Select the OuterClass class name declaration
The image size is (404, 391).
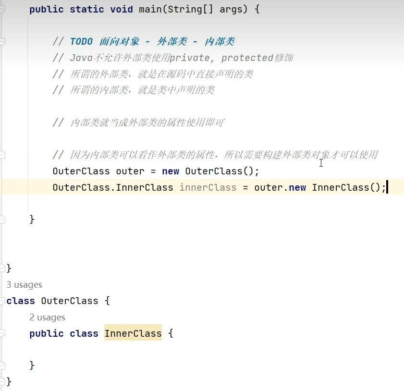pos(70,301)
